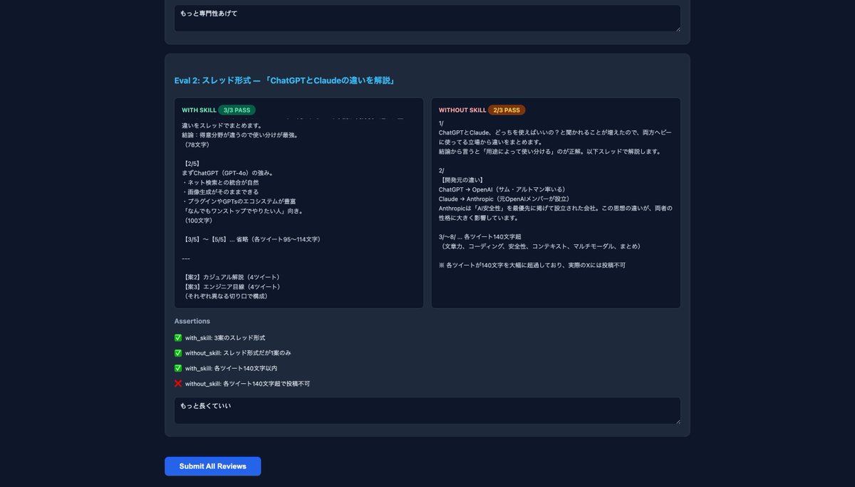855x487 pixels.
Task: Click the line 「なんでもワンストップでやりたい人」向き。
Action: 243,211
